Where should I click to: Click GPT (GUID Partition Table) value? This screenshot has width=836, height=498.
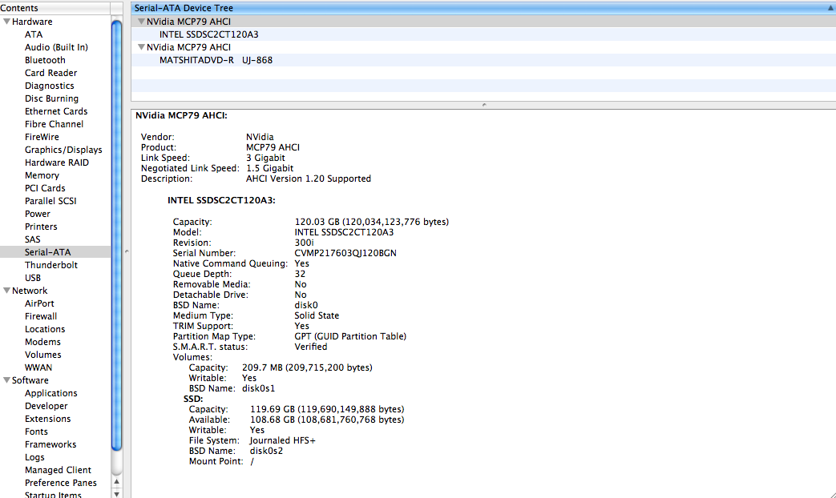coord(350,336)
